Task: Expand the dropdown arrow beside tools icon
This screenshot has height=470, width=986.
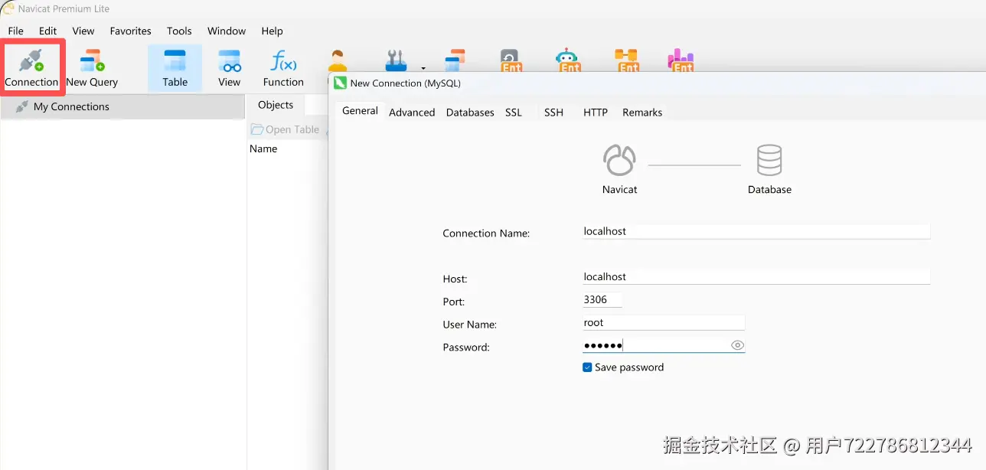Action: pos(423,67)
